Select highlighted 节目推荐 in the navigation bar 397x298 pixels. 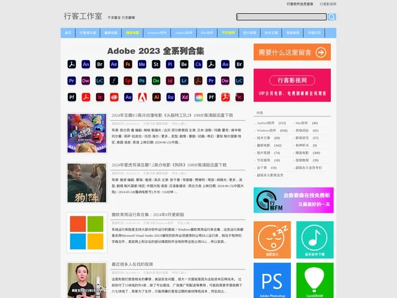pos(228,33)
